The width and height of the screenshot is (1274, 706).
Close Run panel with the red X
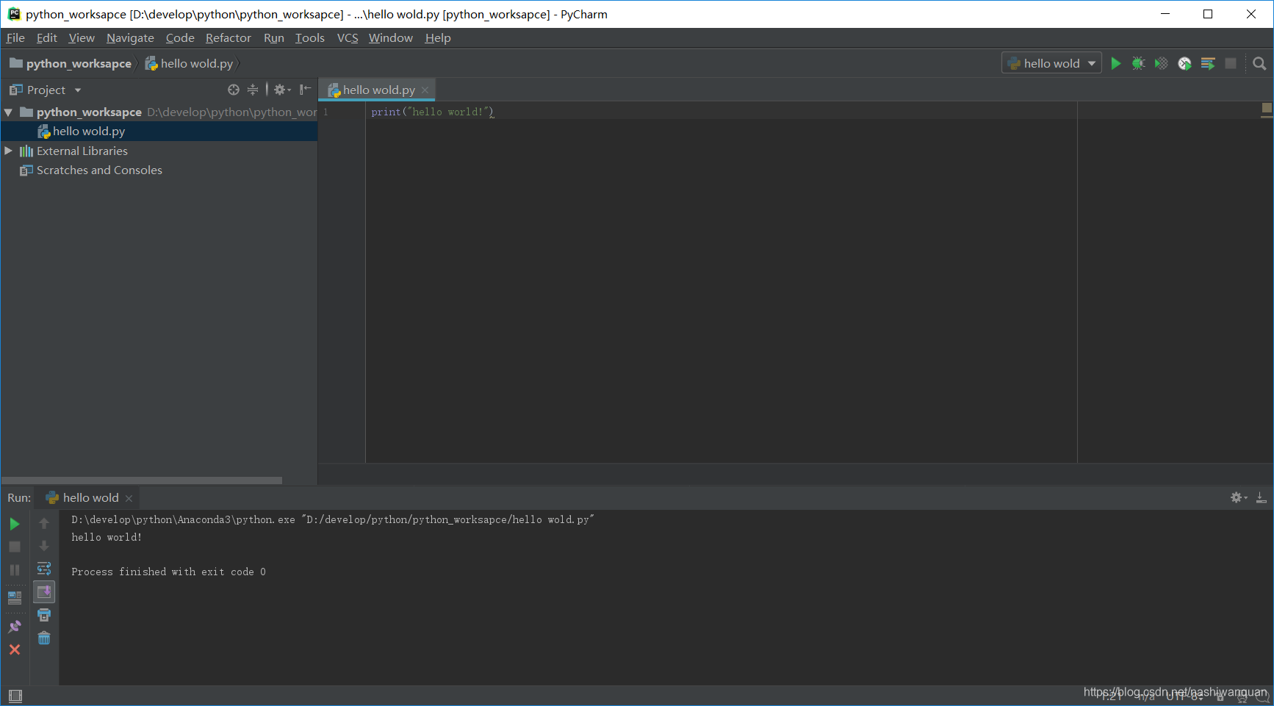15,649
